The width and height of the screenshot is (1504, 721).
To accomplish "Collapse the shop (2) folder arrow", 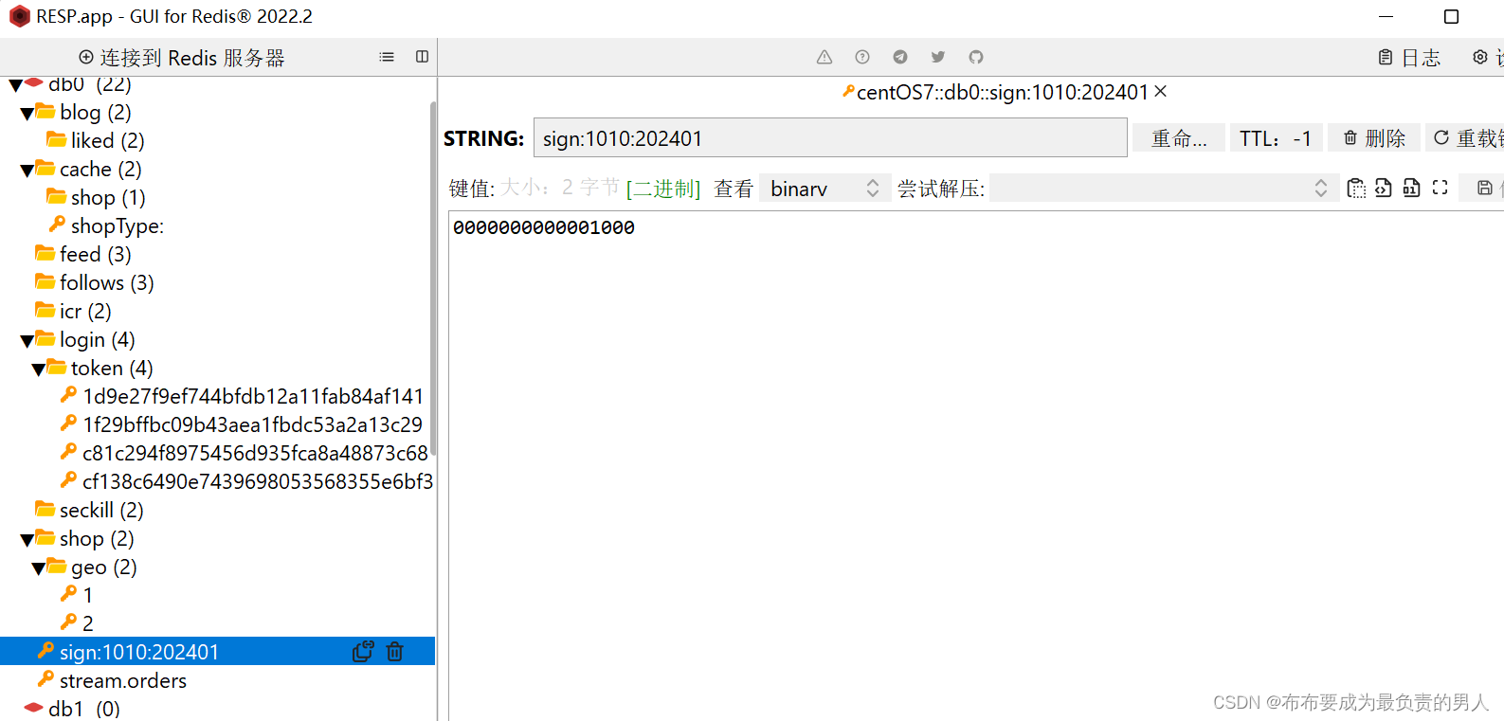I will pyautogui.click(x=27, y=540).
